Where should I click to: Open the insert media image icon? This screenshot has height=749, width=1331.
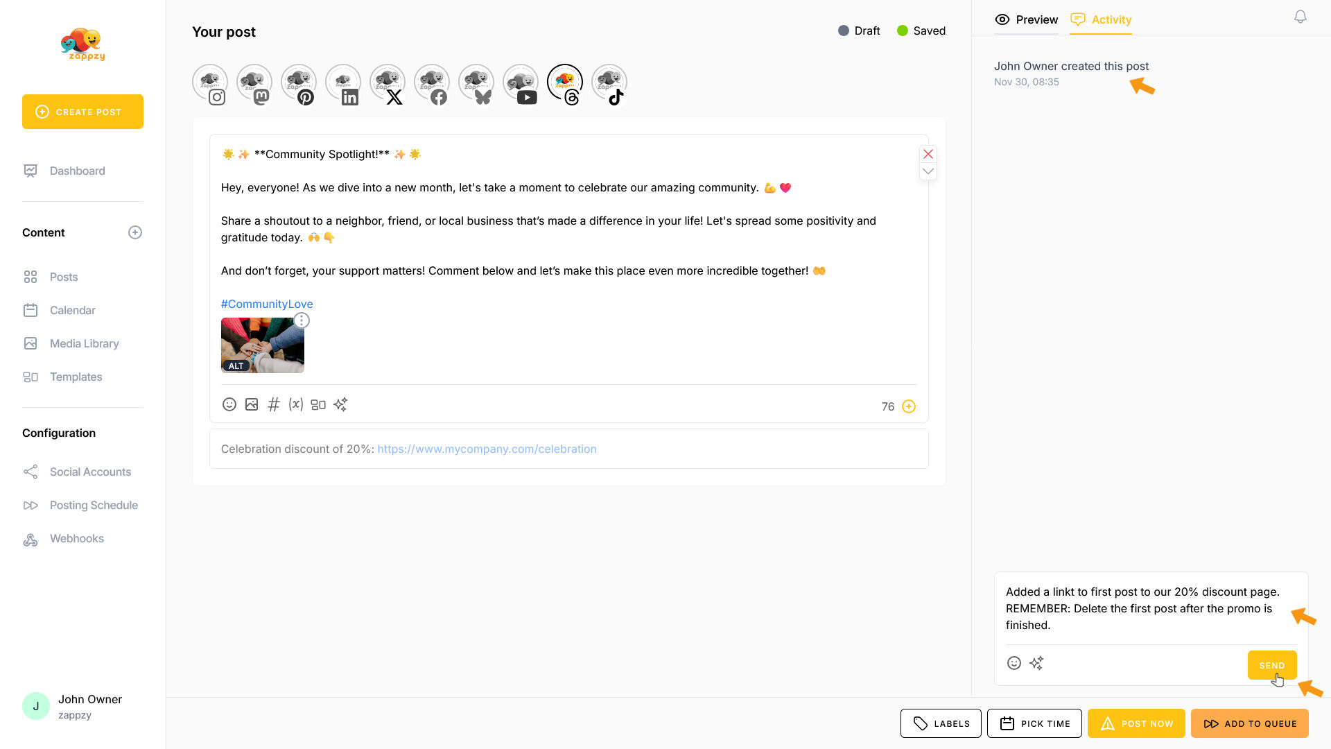tap(252, 404)
